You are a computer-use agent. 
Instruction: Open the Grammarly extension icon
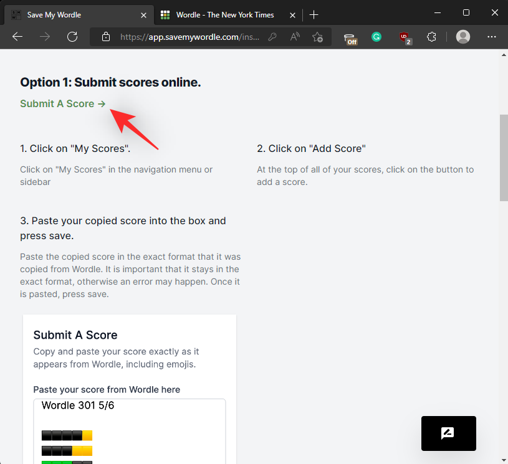(x=376, y=37)
